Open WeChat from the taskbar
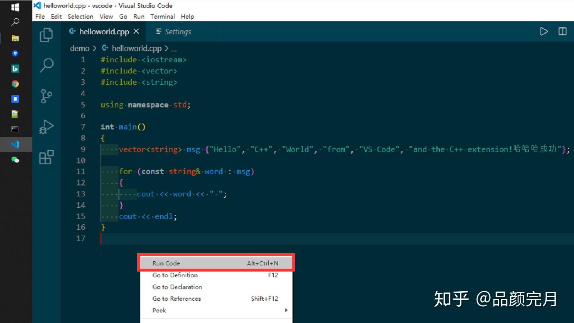The width and height of the screenshot is (574, 323). point(15,160)
